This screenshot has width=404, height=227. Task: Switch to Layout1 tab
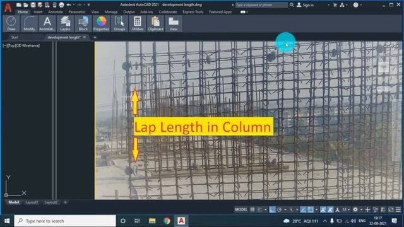coord(32,202)
